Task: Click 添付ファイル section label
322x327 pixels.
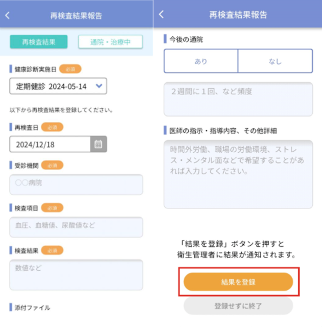Action: click(x=32, y=308)
